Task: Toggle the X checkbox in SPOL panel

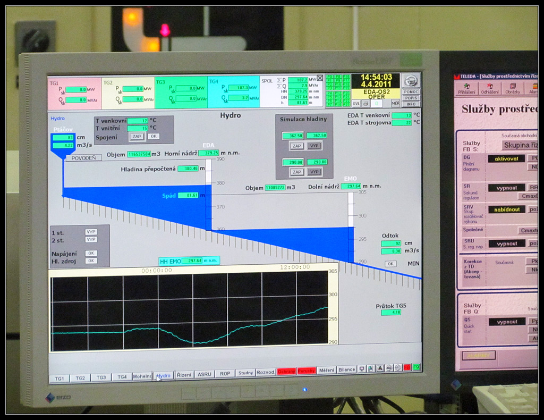Action: 320,78
